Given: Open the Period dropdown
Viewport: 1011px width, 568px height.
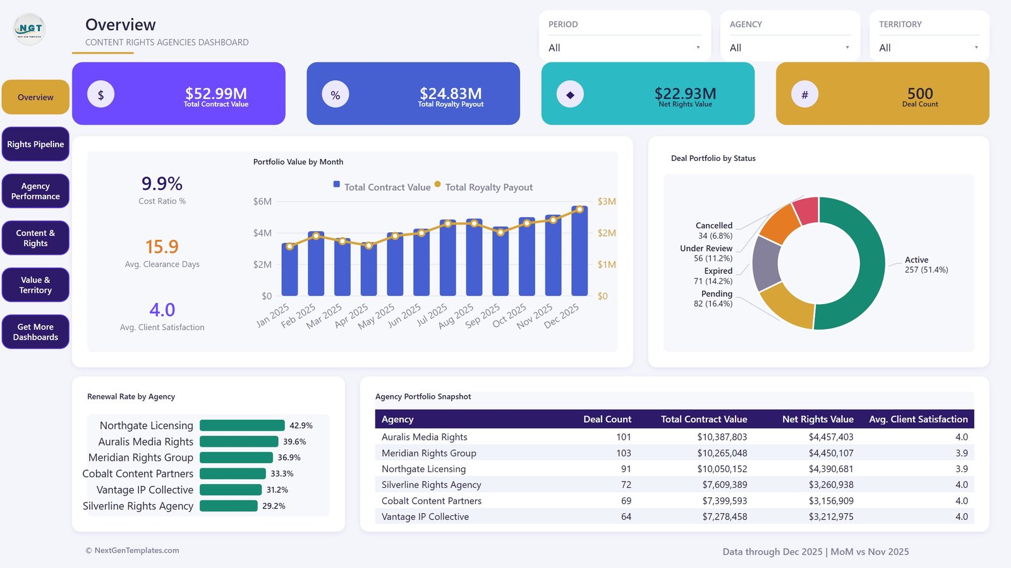Looking at the screenshot, I should point(624,48).
